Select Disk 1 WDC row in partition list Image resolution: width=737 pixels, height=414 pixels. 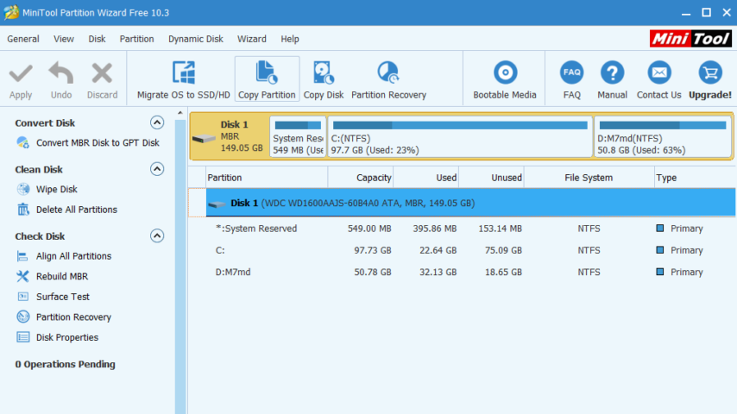click(x=470, y=203)
